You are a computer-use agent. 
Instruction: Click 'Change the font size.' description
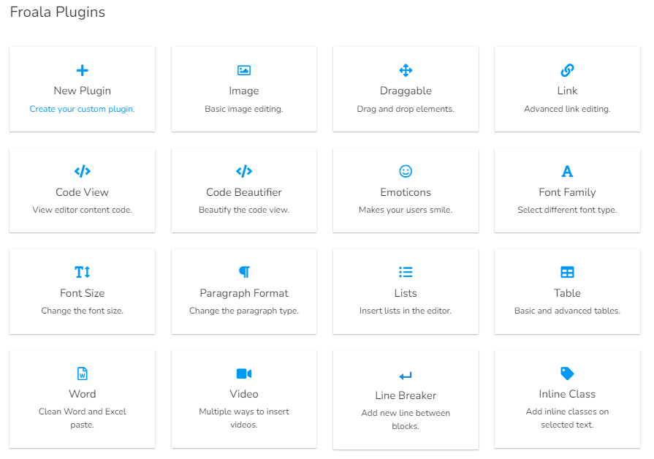click(x=82, y=311)
